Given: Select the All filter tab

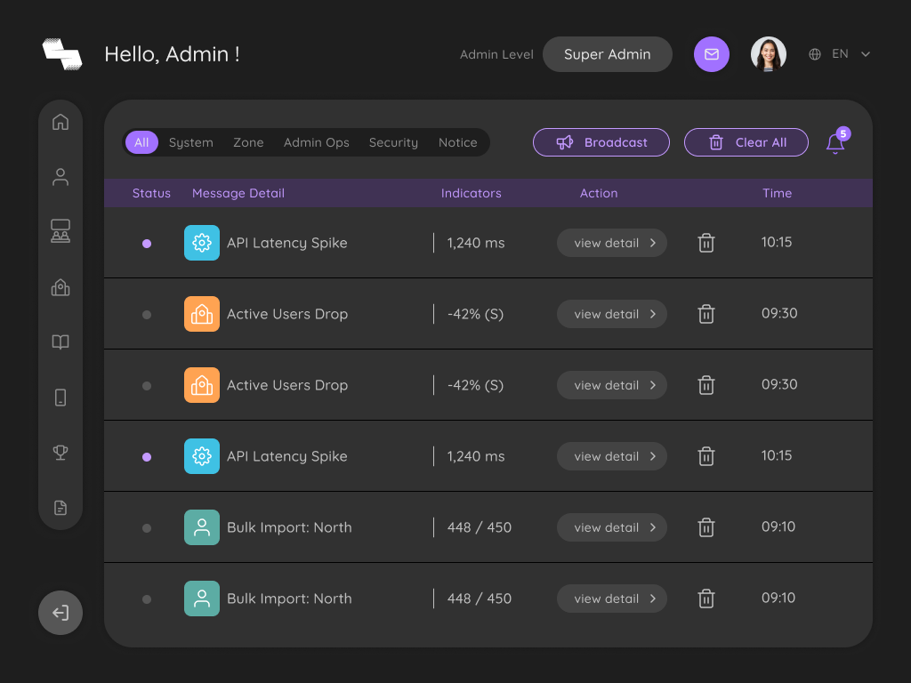Looking at the screenshot, I should tap(141, 142).
